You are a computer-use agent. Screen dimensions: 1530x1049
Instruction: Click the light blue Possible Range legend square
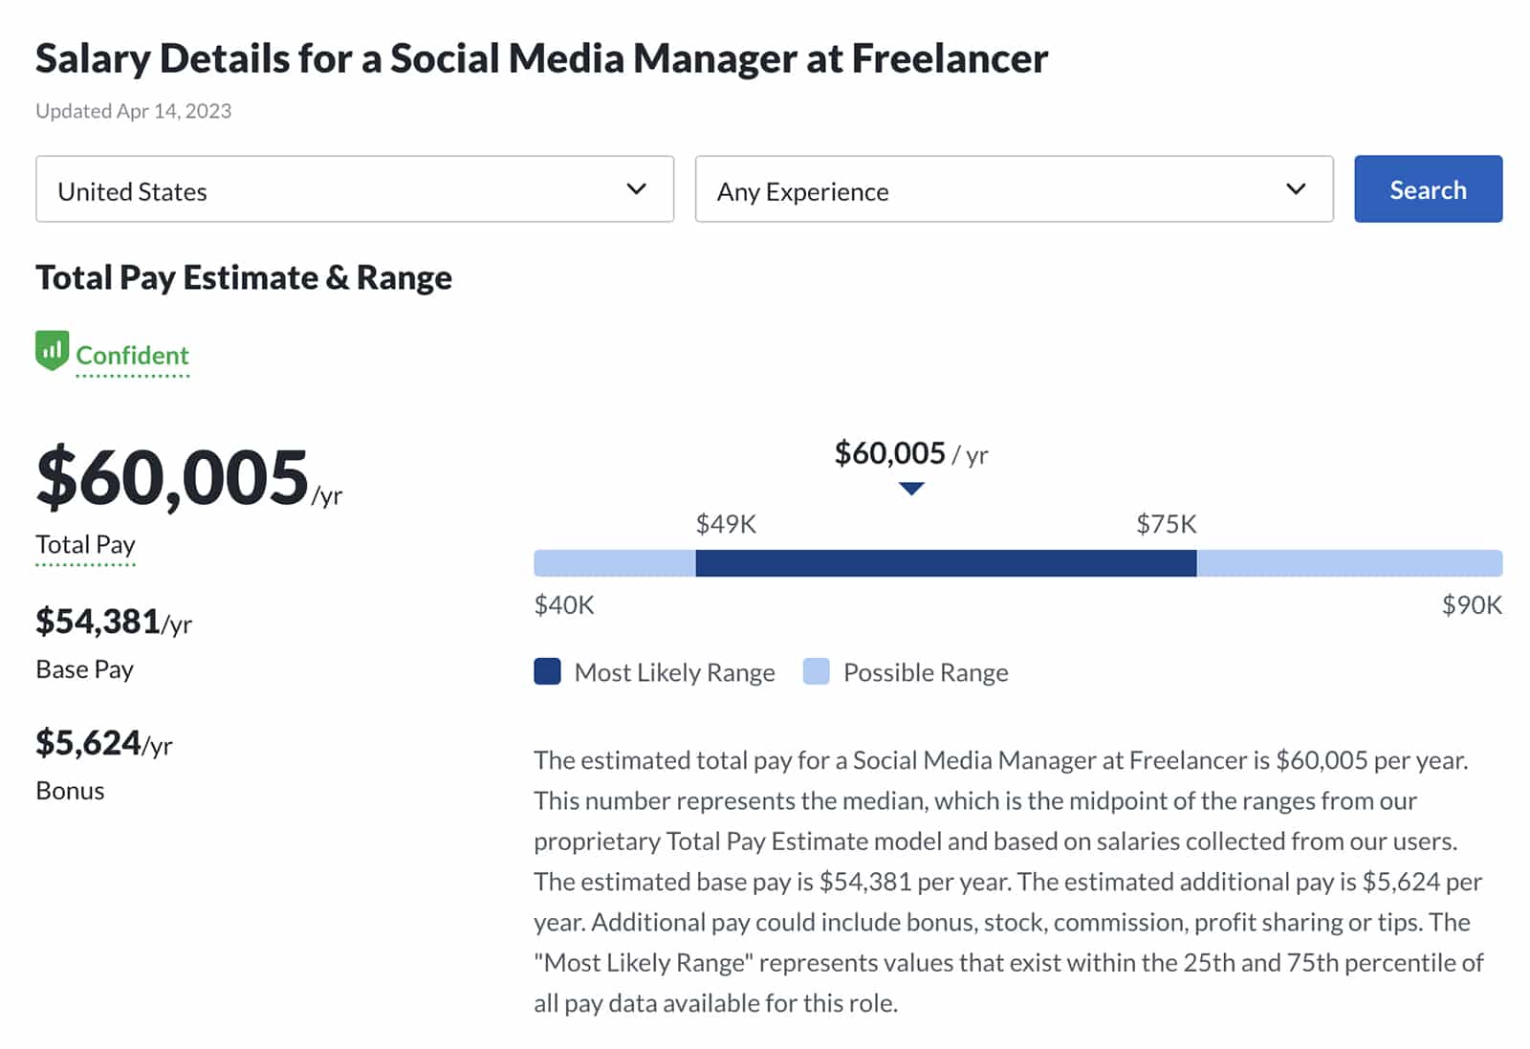(816, 671)
